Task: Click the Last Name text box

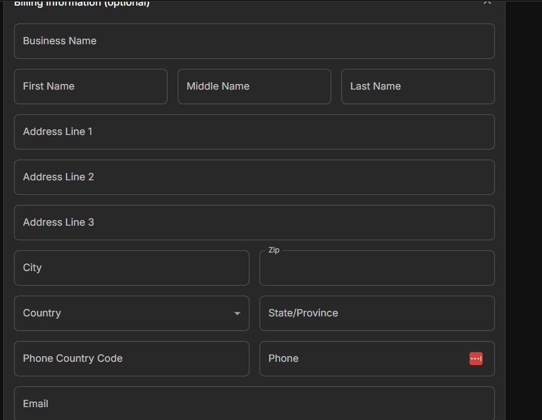Action: pos(418,86)
